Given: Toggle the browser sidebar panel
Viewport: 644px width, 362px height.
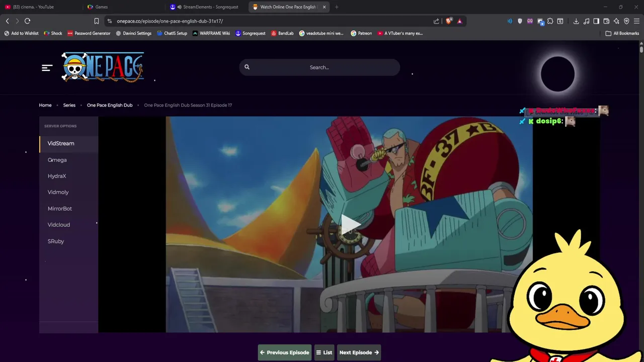Looking at the screenshot, I should [x=596, y=21].
